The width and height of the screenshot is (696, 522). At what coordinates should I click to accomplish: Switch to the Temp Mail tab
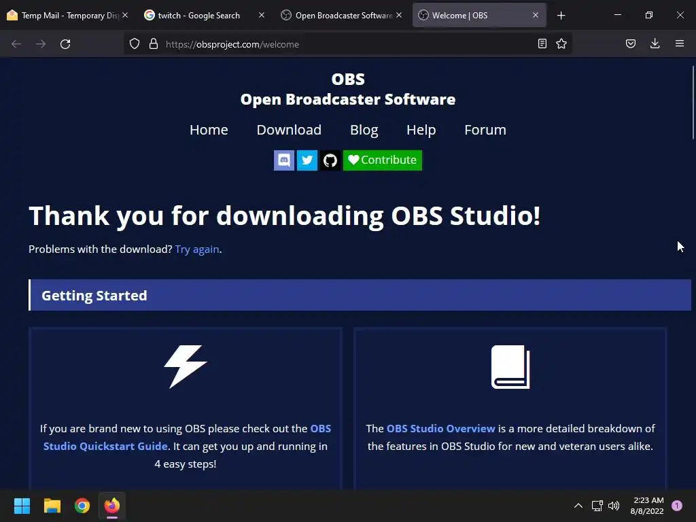68,16
